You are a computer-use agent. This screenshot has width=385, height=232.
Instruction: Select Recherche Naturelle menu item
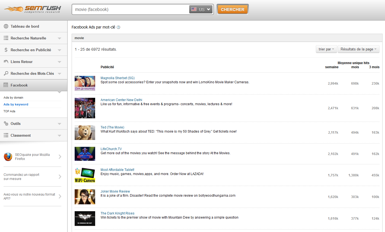[x=34, y=38]
